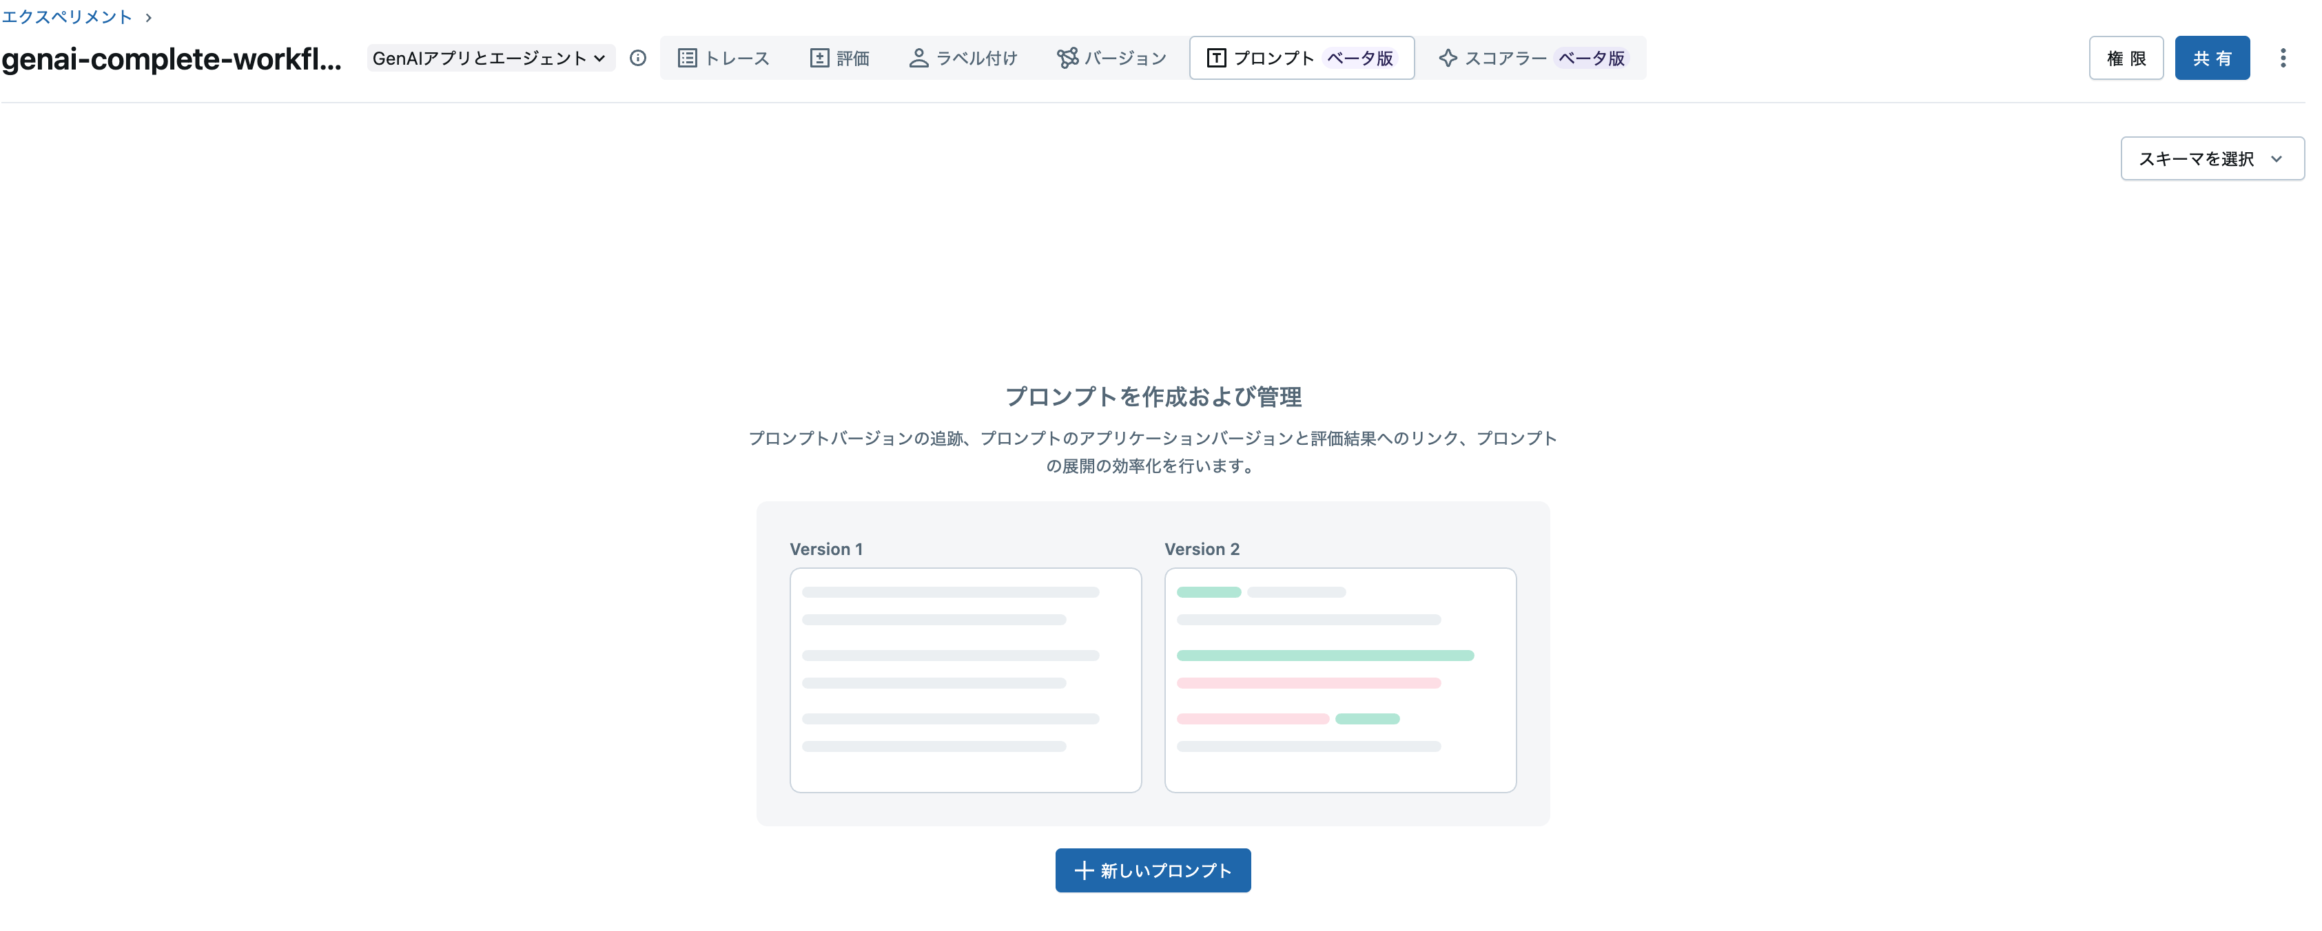Select the トレース tab icon
The image size is (2322, 931).
click(688, 58)
